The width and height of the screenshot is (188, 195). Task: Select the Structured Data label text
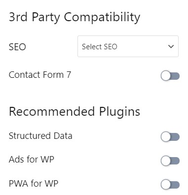[40, 136]
